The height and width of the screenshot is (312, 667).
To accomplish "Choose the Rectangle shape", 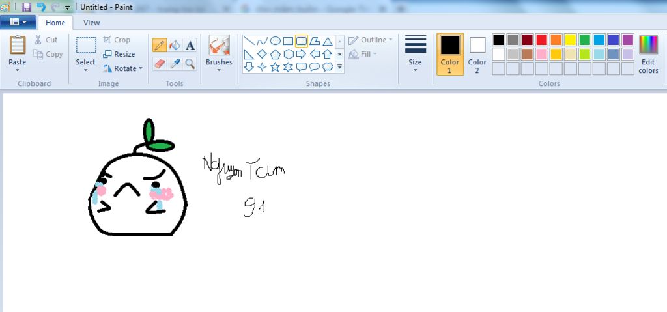I will 289,41.
